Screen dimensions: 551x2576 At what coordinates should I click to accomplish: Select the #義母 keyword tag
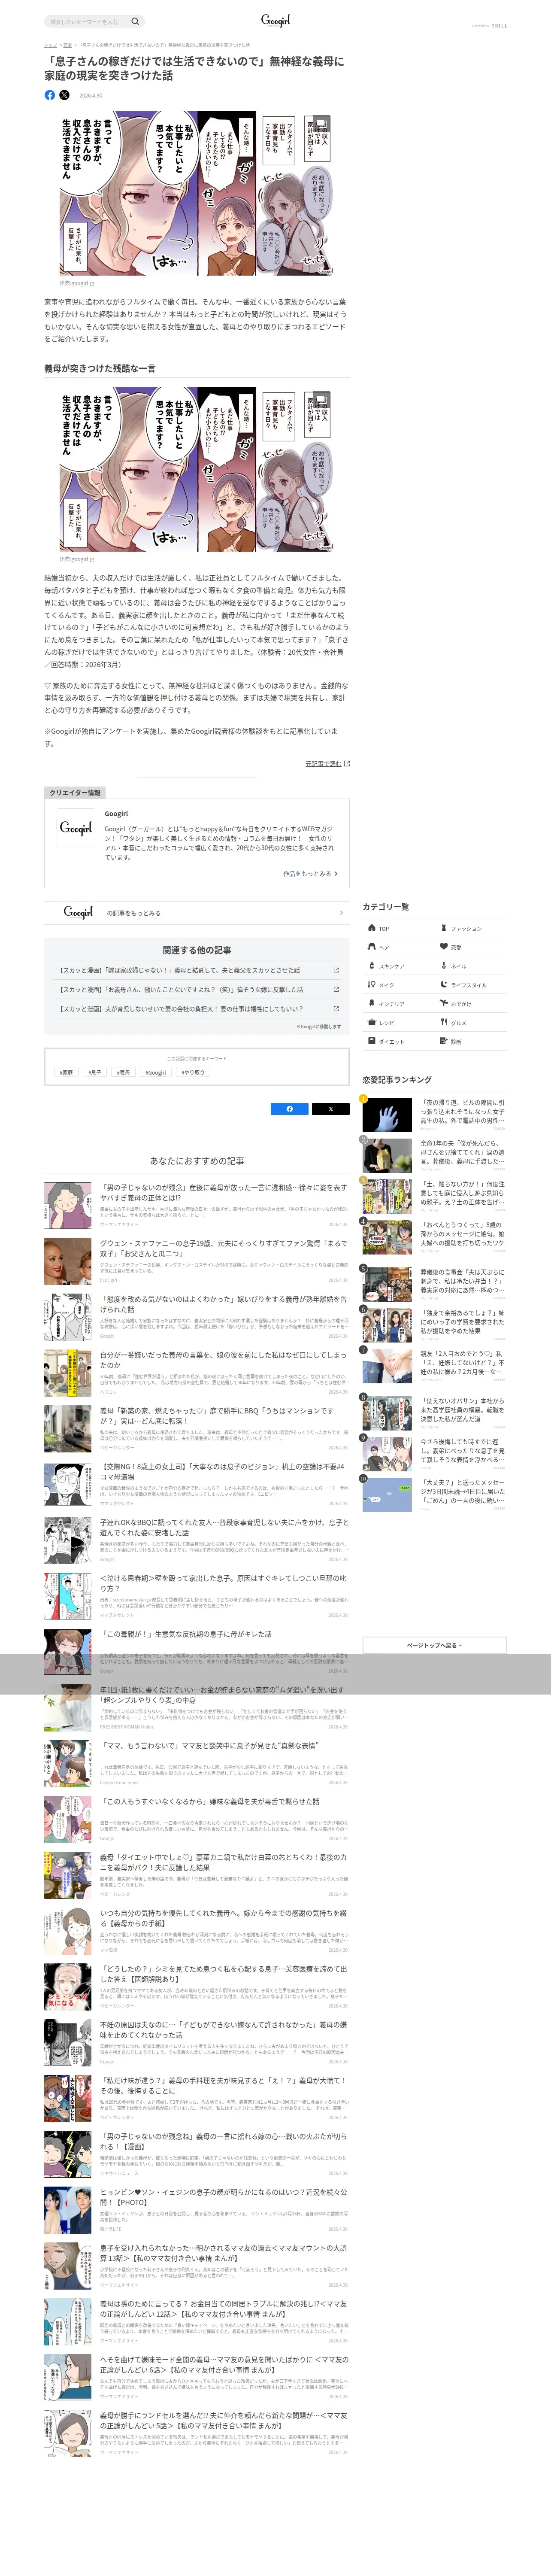pyautogui.click(x=123, y=1072)
